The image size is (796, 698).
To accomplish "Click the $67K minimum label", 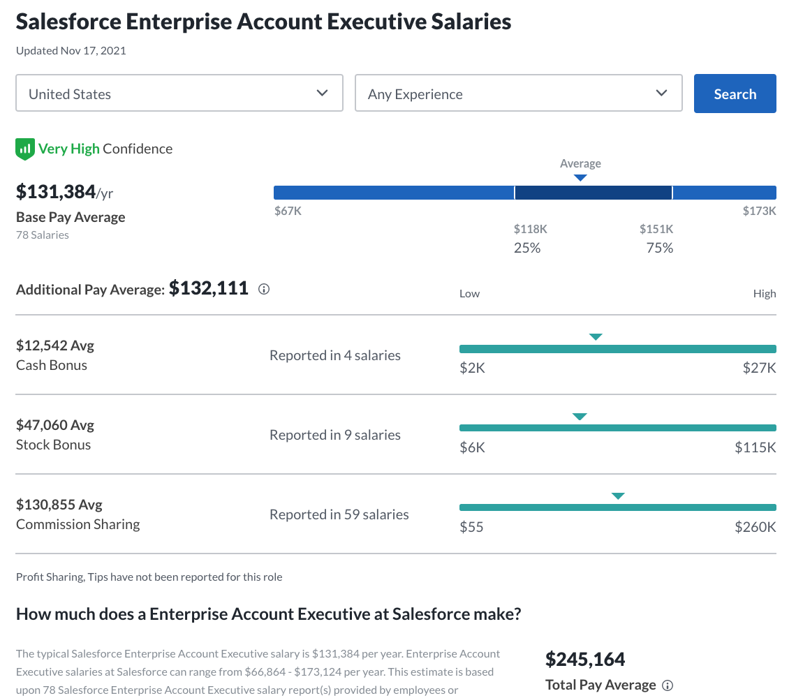I will click(288, 211).
